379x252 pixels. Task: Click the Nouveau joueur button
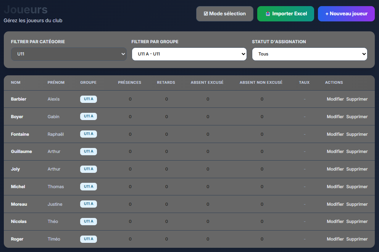pyautogui.click(x=346, y=13)
